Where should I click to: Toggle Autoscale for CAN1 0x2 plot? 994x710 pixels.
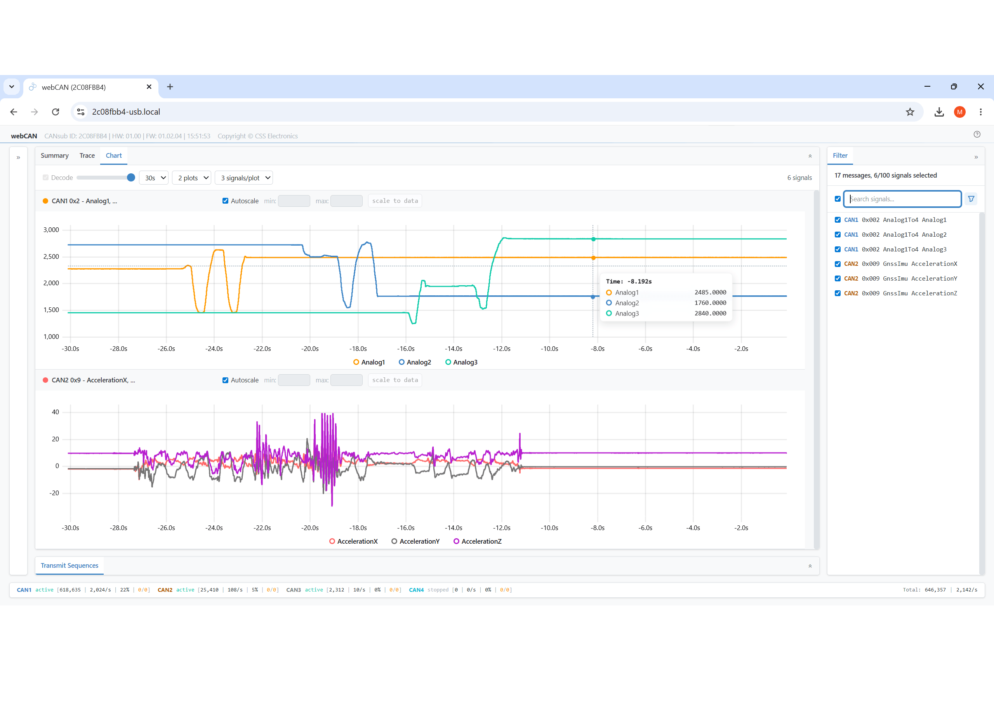[225, 201]
